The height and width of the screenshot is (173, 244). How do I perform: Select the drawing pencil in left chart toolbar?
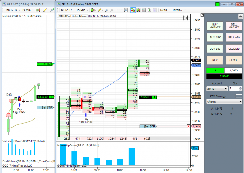(x=45, y=10)
